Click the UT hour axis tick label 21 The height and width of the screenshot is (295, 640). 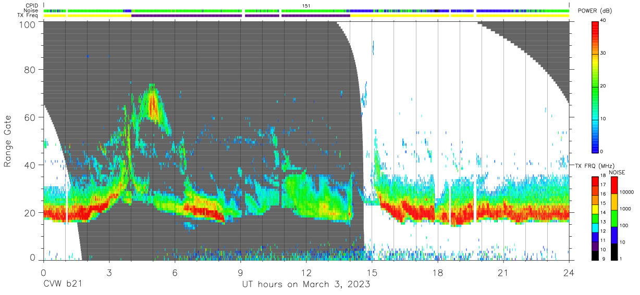503,273
